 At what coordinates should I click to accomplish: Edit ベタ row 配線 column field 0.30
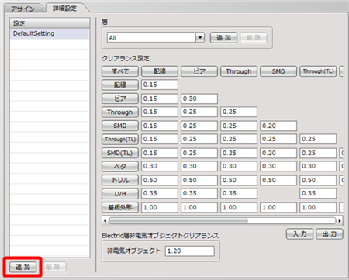tap(160, 166)
